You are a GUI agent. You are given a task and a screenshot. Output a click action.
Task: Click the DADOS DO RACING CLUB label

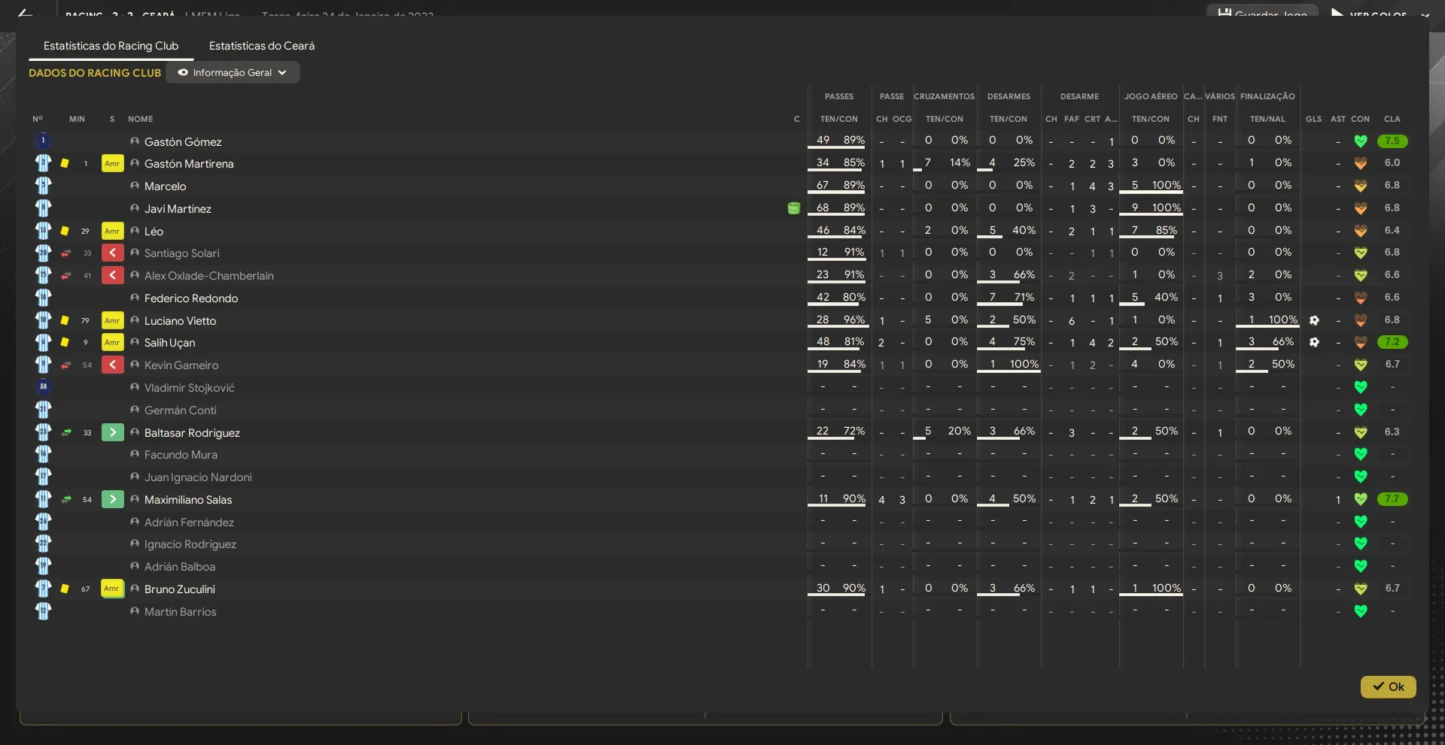point(95,73)
